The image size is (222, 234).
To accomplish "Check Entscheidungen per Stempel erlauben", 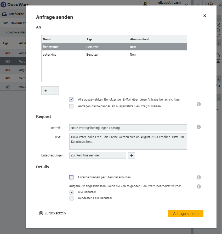I will point(71,177).
